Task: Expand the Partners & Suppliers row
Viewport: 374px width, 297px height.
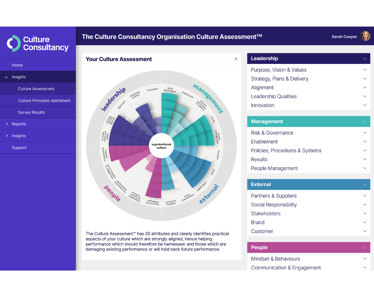Action: click(x=364, y=196)
